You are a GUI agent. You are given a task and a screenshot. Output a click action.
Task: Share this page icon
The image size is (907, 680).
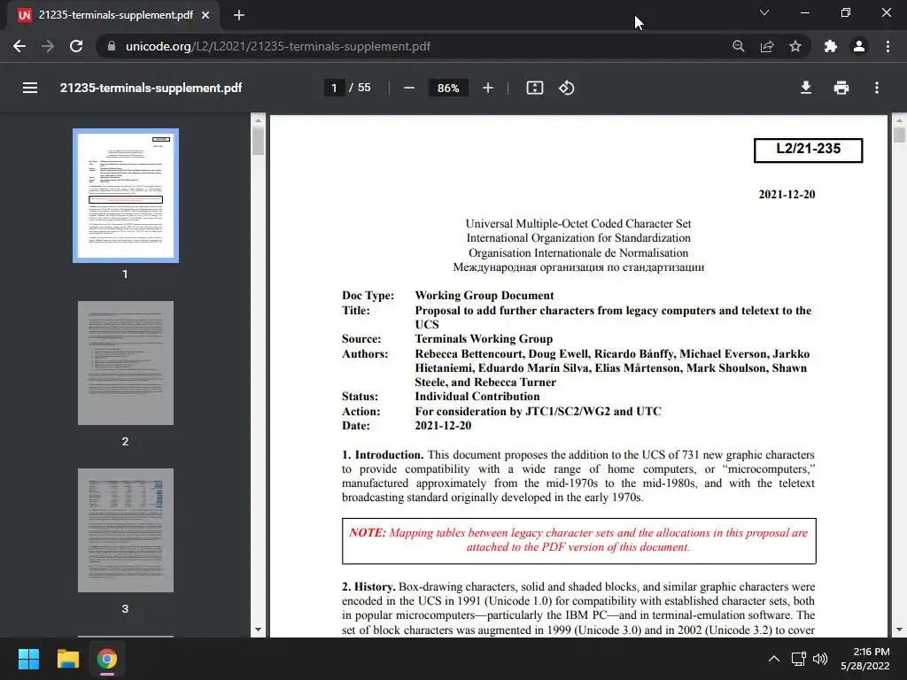click(767, 46)
